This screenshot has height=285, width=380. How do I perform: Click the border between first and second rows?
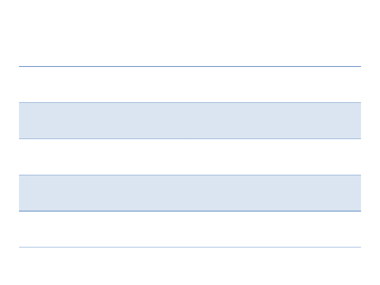[x=190, y=102]
